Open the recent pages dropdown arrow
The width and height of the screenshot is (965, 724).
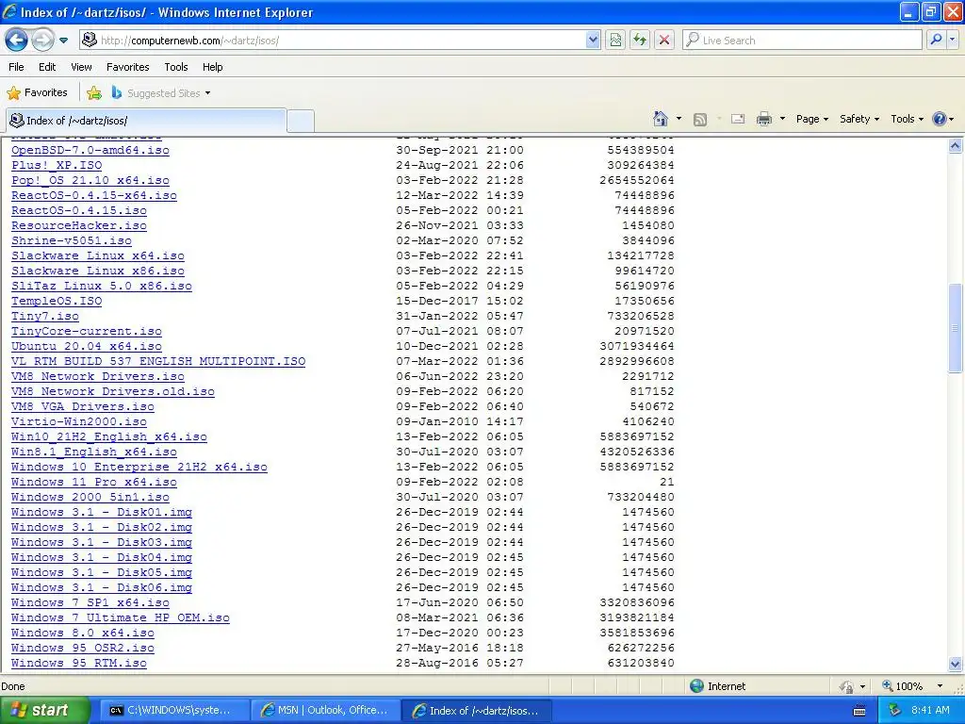(63, 41)
